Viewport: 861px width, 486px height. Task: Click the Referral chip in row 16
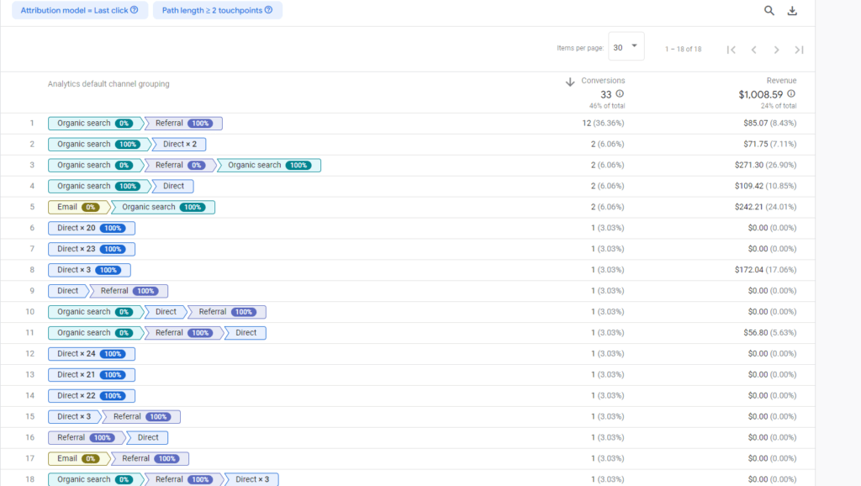click(x=87, y=437)
